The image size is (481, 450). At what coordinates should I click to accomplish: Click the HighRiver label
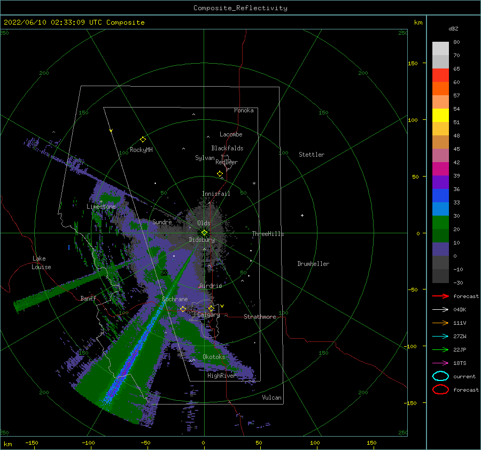(221, 376)
